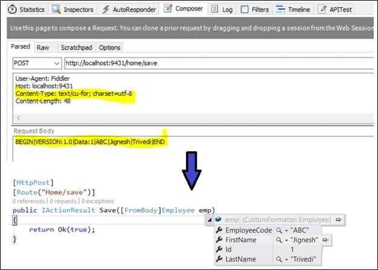Switch to the Inspectors tab
This screenshot has height=270, width=378.
point(72,10)
